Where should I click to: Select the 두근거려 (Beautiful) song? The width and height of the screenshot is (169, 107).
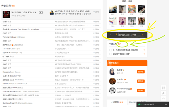pos(12,76)
